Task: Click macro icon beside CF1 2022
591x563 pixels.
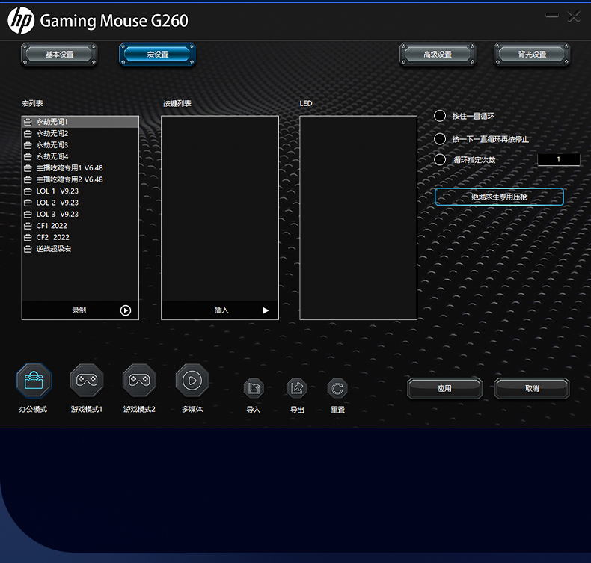Action: (x=28, y=226)
